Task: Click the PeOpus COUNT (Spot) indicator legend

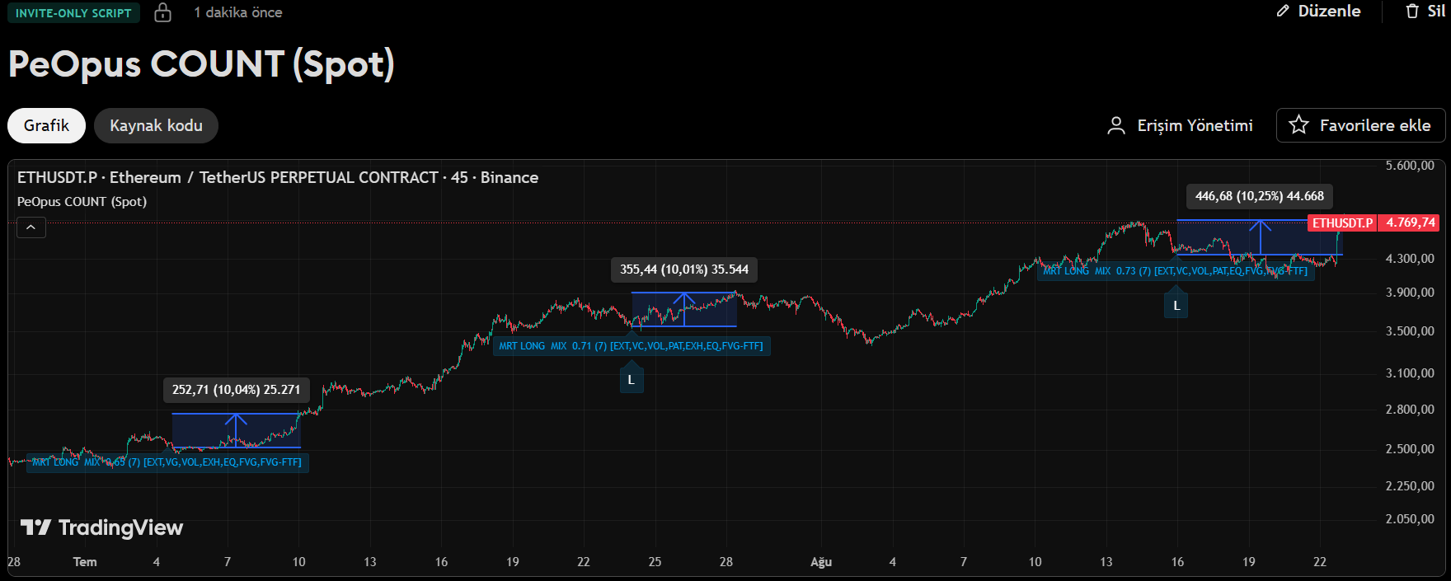Action: pyautogui.click(x=82, y=202)
